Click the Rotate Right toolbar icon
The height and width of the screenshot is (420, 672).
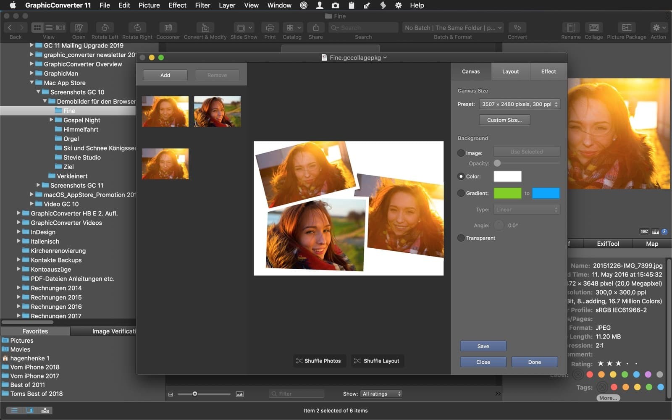pos(137,28)
